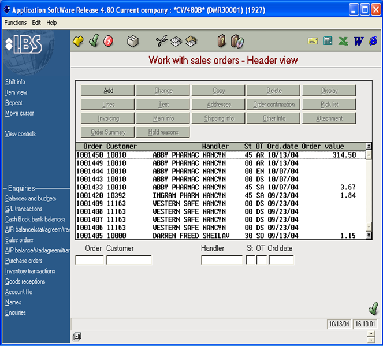
Task: Click the scissors cut icon
Action: (x=162, y=41)
